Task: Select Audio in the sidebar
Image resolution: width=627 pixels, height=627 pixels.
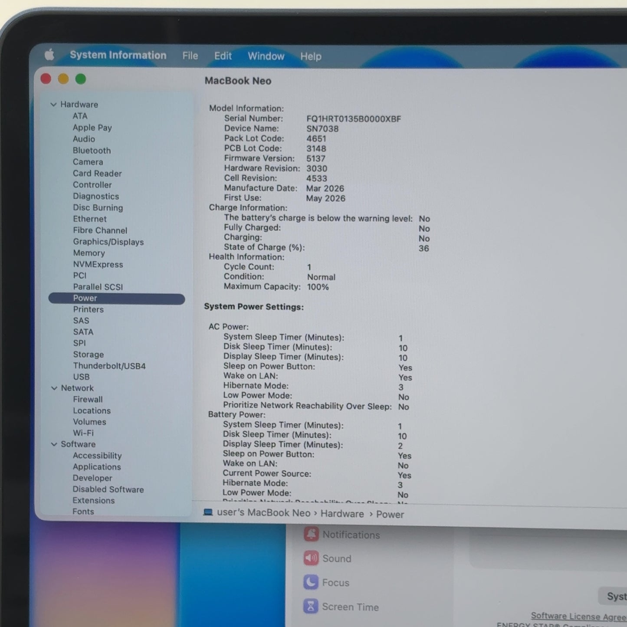Action: pos(84,139)
